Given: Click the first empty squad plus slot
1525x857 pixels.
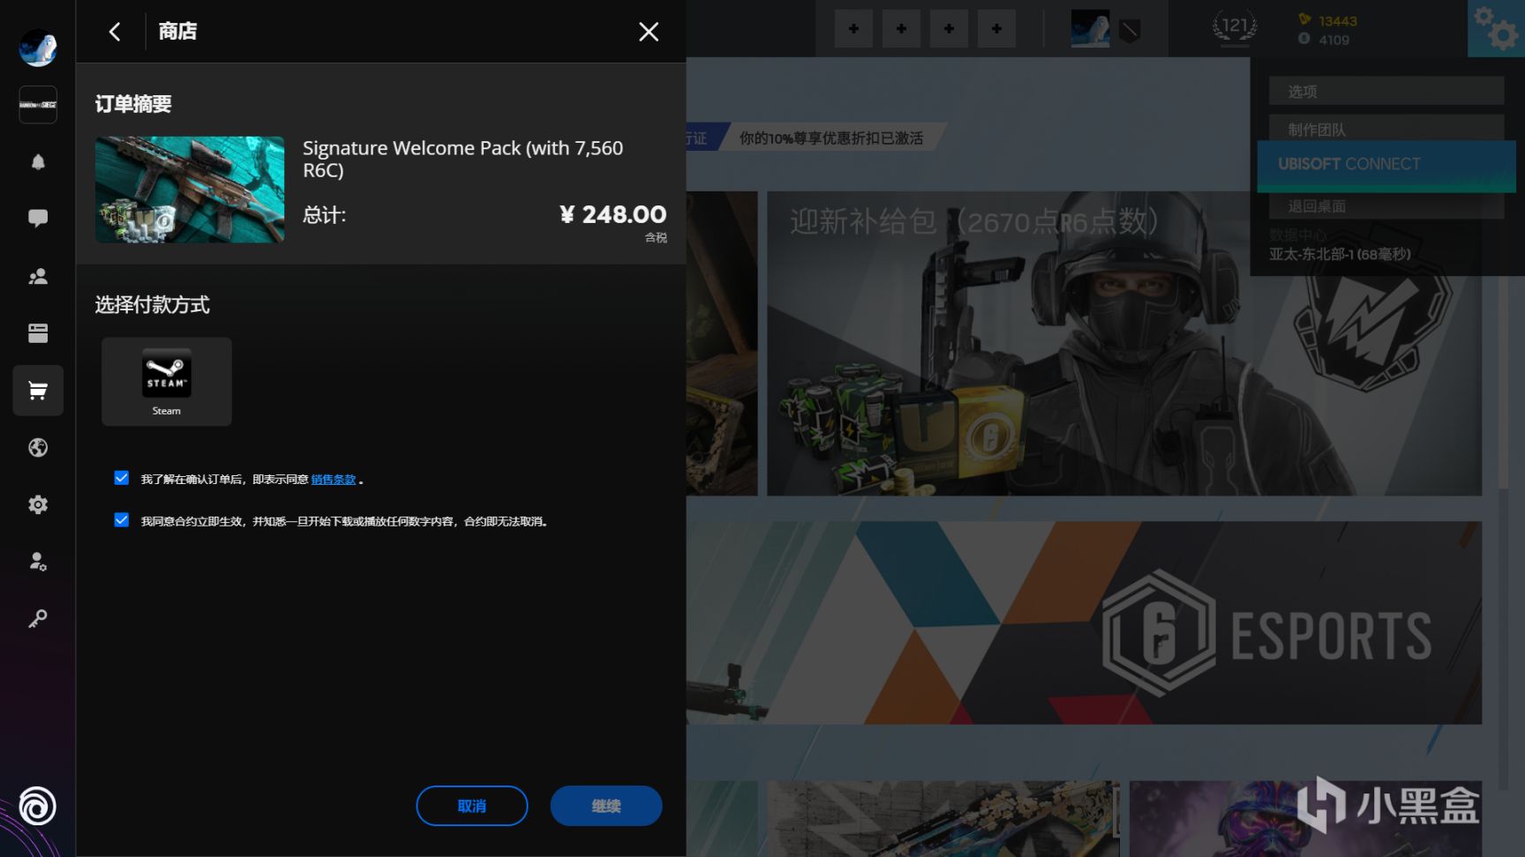Looking at the screenshot, I should (853, 29).
